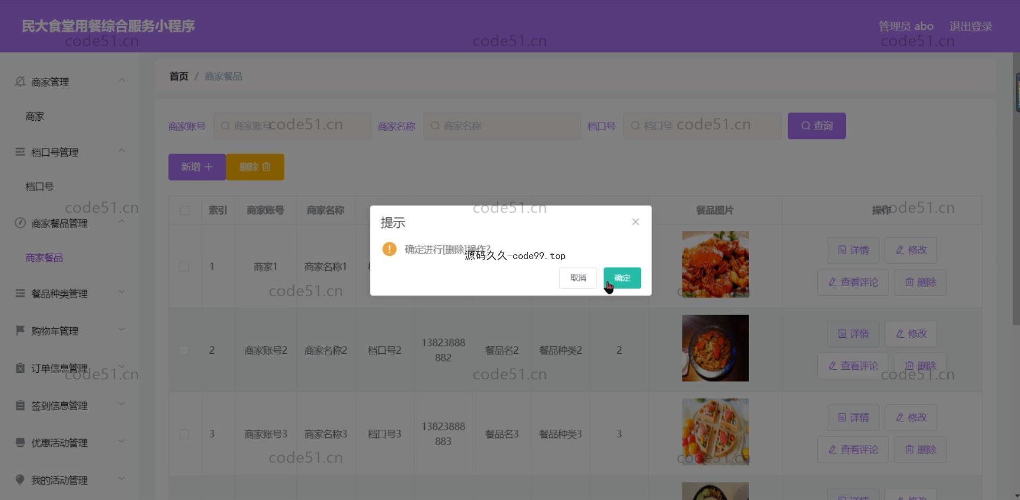Expand the 优惠活动管理 menu chevron

121,440
